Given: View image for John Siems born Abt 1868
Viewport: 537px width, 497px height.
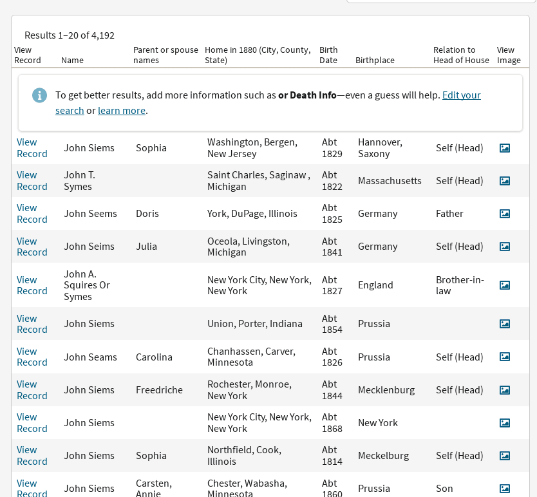Looking at the screenshot, I should (504, 422).
